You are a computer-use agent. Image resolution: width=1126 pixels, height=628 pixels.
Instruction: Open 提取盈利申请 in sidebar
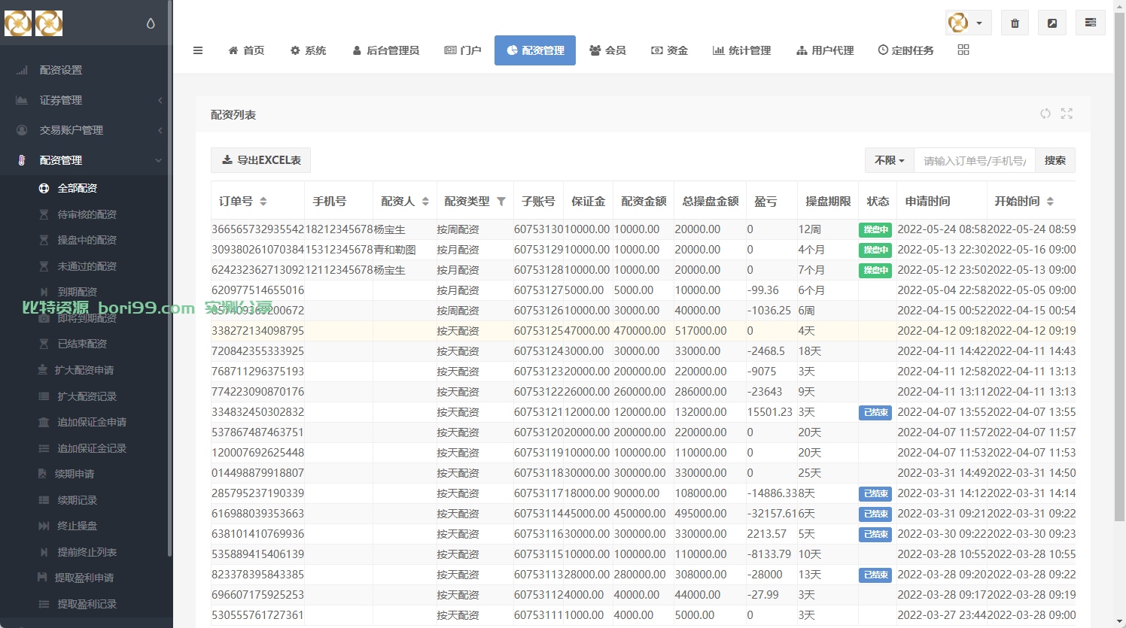tap(84, 578)
